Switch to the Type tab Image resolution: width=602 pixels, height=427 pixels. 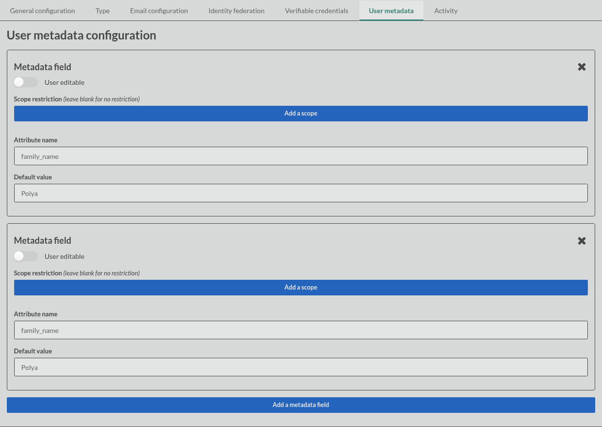[102, 11]
